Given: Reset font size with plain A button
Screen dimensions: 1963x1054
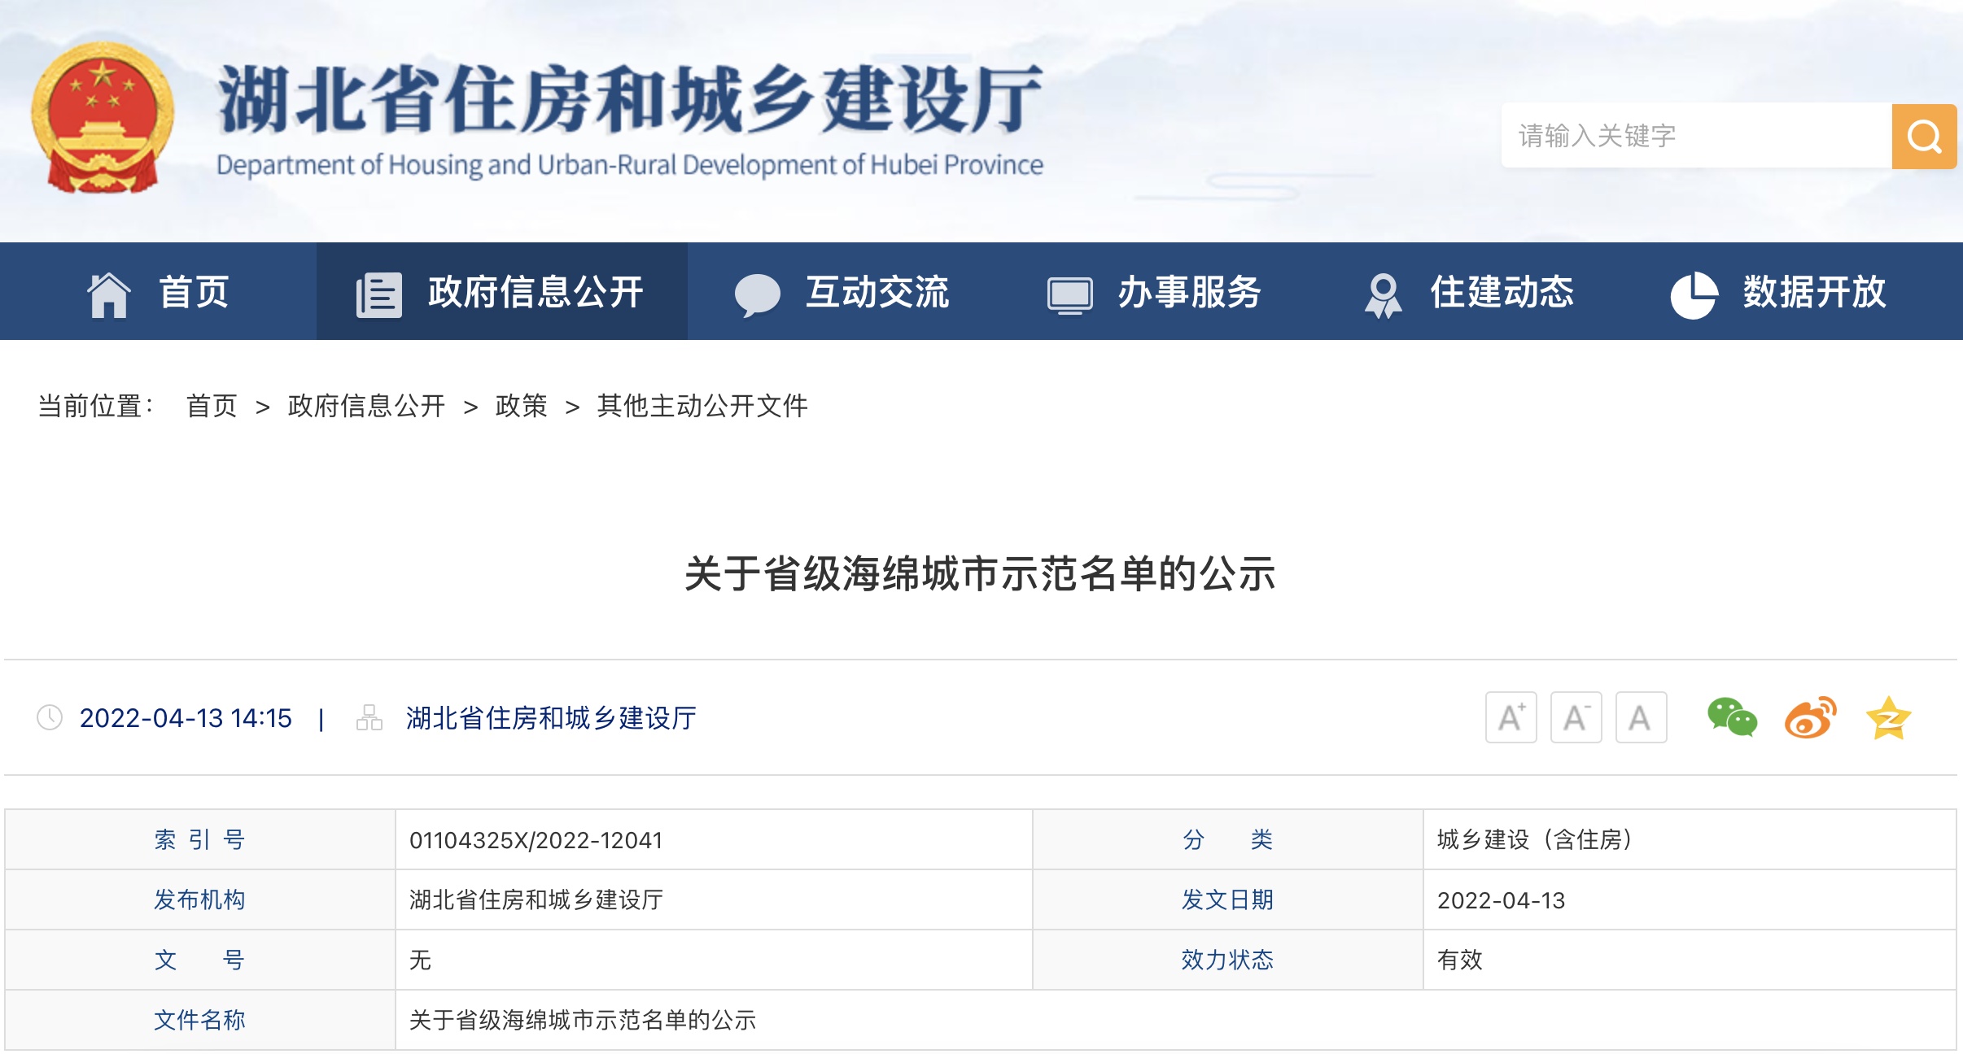Looking at the screenshot, I should (1640, 717).
